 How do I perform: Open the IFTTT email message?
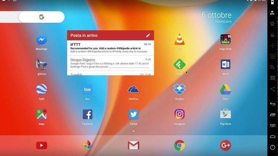click(x=110, y=48)
